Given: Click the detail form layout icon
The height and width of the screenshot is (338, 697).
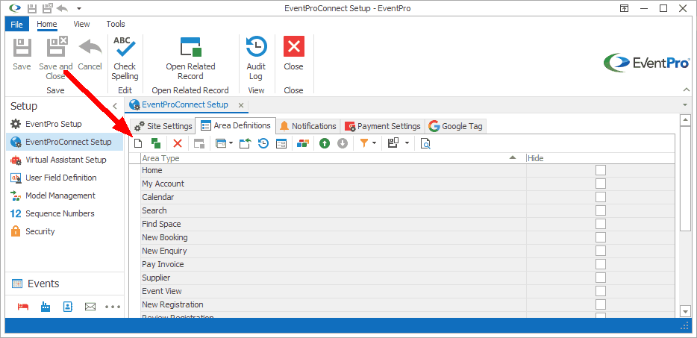Looking at the screenshot, I should 281,143.
